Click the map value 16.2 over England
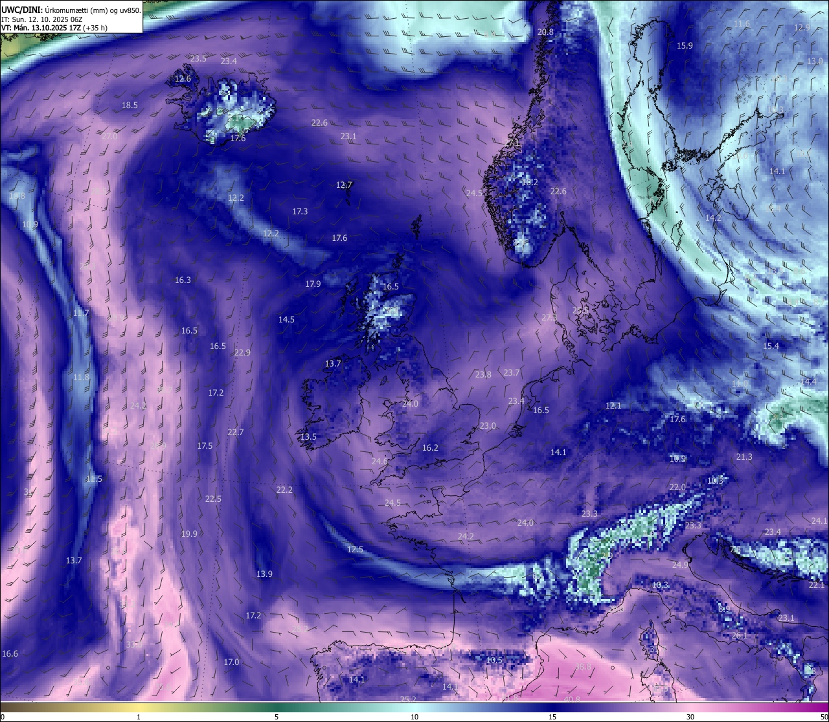 click(x=430, y=447)
